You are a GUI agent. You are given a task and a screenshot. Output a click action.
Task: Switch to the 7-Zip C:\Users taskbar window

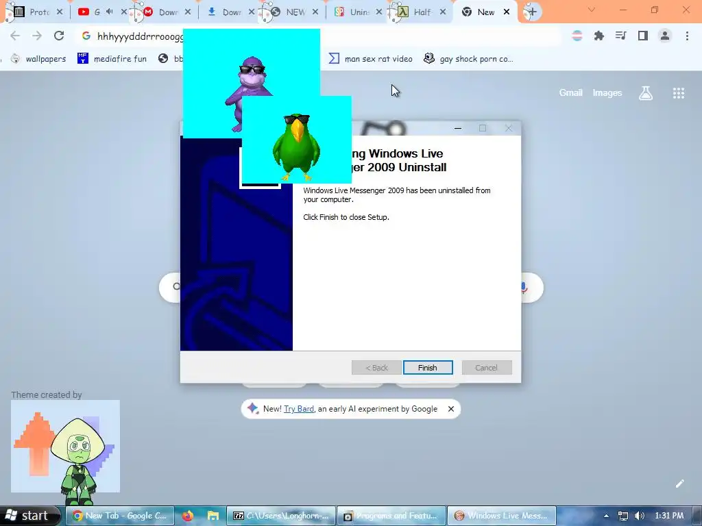click(x=281, y=516)
